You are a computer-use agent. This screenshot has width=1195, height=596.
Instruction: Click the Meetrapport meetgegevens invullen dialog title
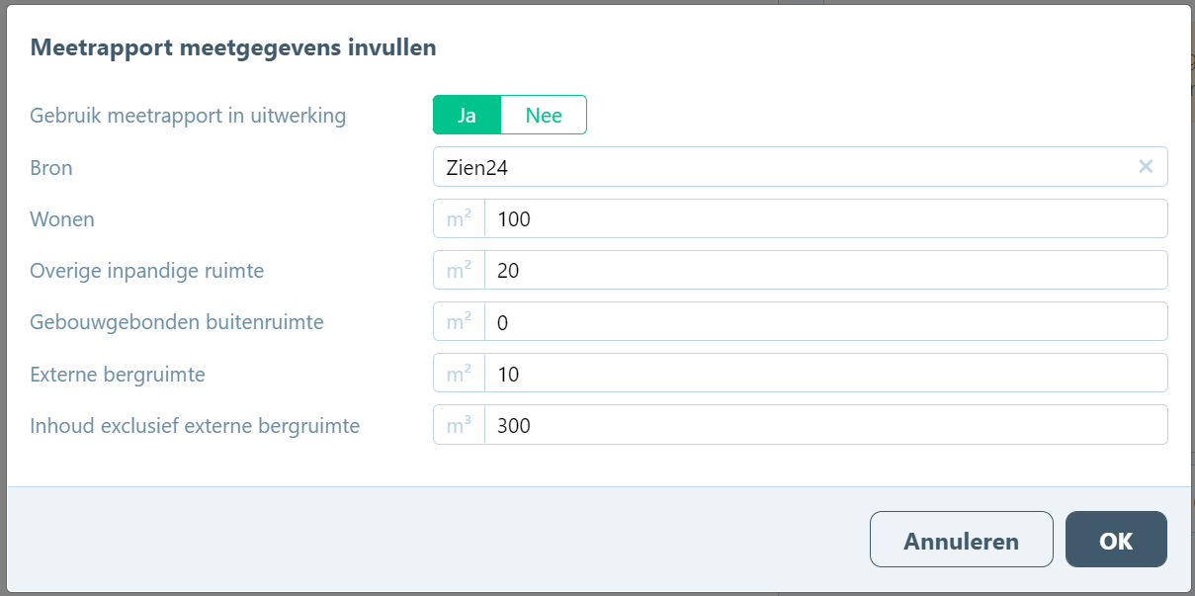(233, 46)
